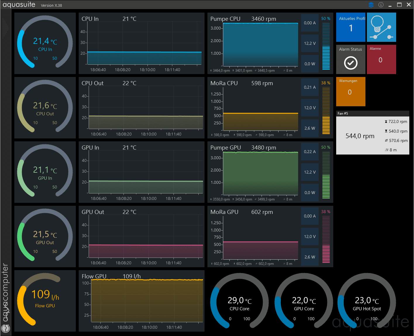414x336 pixels.
Task: Open the Aktuelles Profil 1 tile
Action: click(x=351, y=27)
